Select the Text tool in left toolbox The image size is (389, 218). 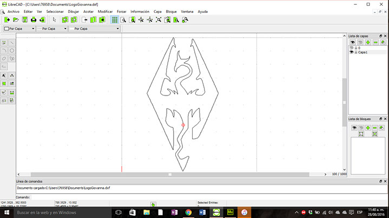pyautogui.click(x=4, y=76)
